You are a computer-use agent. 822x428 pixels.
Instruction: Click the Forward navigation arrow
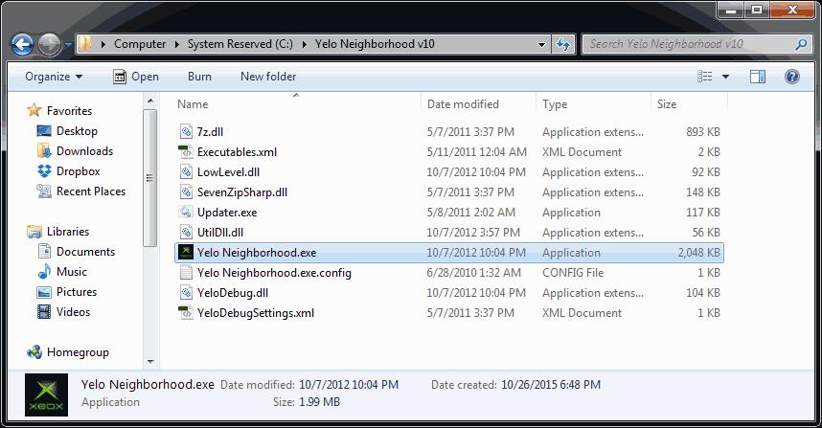[49, 45]
